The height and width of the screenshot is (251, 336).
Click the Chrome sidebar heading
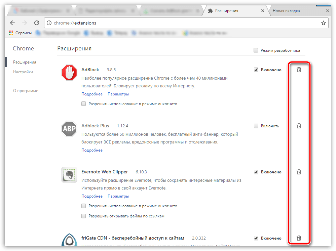(x=23, y=48)
